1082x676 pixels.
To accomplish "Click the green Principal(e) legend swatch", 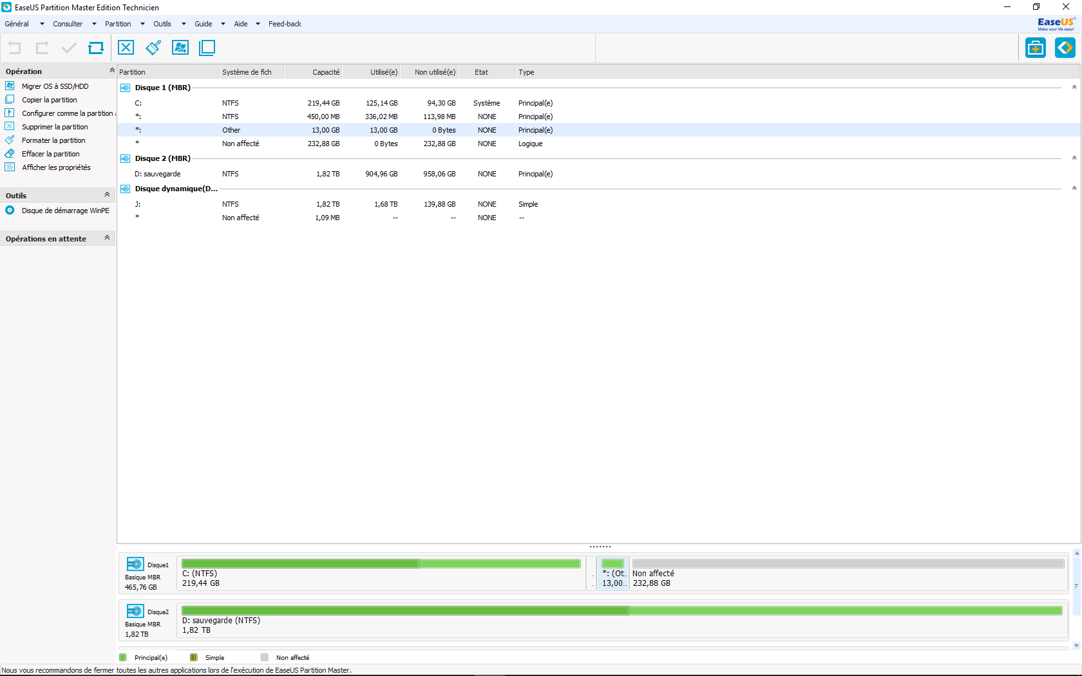I will [x=123, y=657].
